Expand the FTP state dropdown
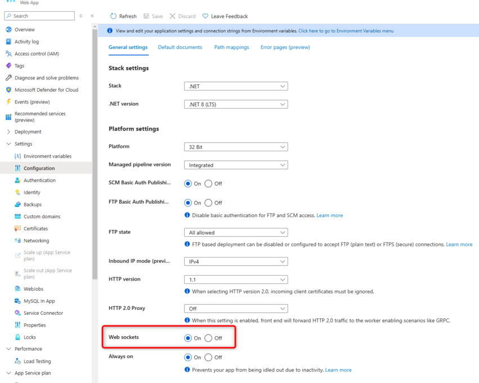Viewport: 479px width, 383px height. (x=236, y=233)
